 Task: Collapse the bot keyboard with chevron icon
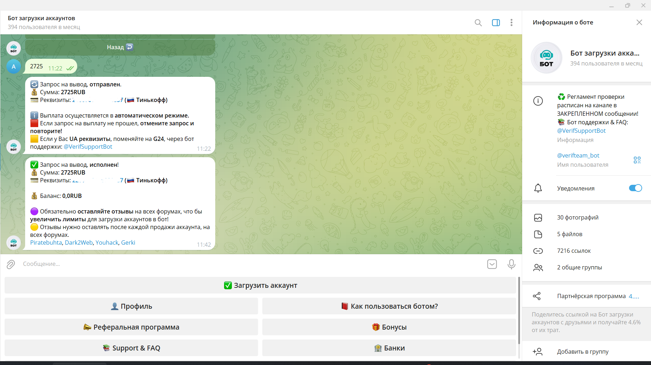492,264
